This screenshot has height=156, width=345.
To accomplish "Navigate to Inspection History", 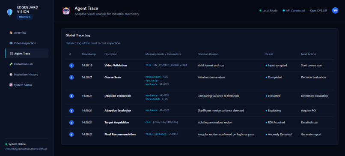I will tap(27, 75).
